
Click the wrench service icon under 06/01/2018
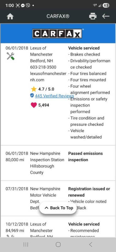(x=11, y=56)
